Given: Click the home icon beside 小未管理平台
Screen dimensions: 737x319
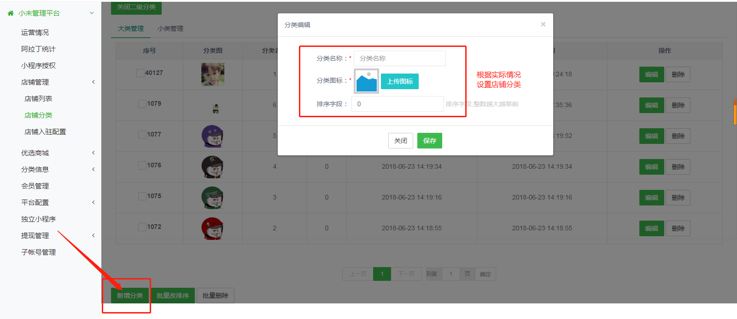Looking at the screenshot, I should tap(11, 13).
